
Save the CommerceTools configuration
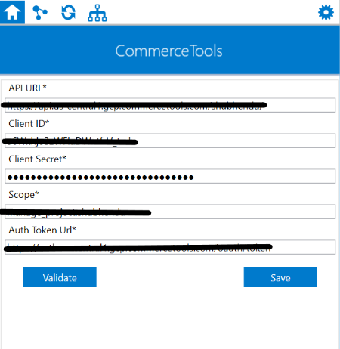(280, 277)
